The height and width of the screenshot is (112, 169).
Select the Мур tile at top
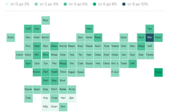point(46,20)
